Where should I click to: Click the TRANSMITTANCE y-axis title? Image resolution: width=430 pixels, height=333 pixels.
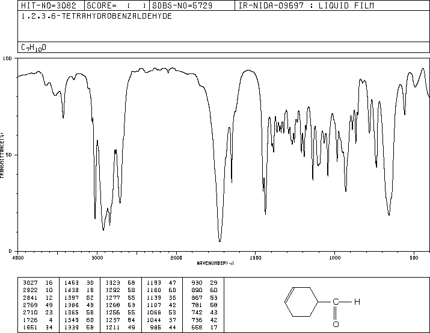tap(2, 155)
